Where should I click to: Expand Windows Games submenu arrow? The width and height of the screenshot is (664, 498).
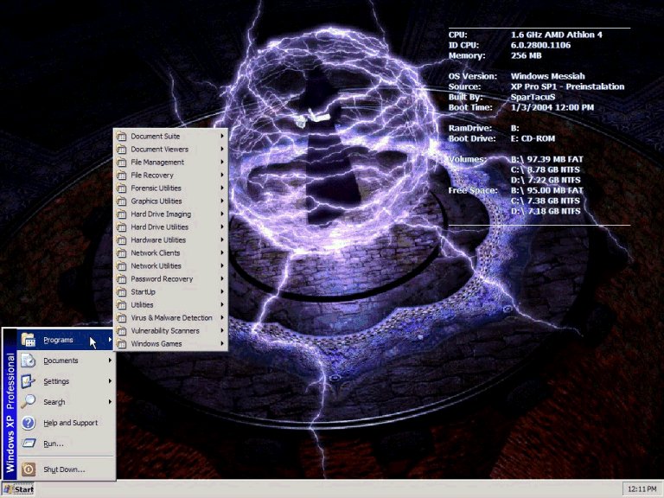click(222, 343)
